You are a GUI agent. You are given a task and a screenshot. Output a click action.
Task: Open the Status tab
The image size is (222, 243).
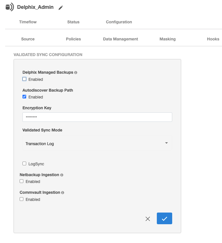[x=73, y=22]
